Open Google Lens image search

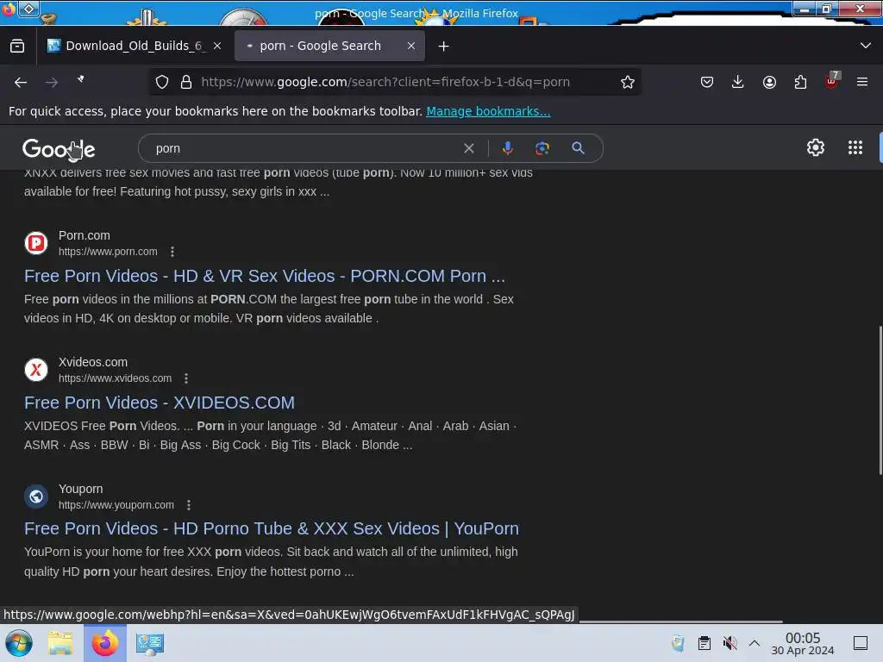click(542, 148)
